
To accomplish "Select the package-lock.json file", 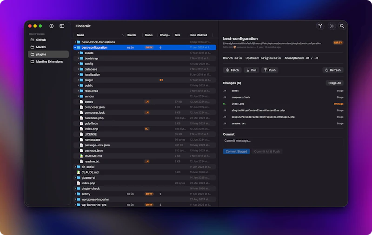I will coord(145,145).
